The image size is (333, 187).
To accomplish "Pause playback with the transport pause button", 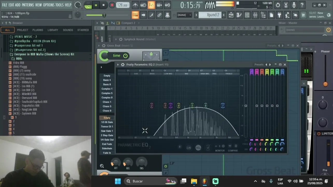I will pos(96,5).
